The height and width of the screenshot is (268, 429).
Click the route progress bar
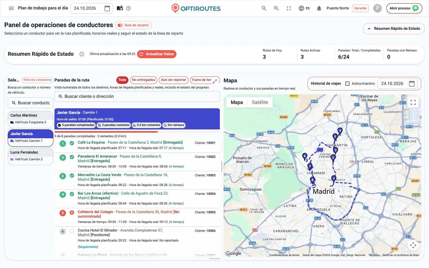pyautogui.click(x=137, y=132)
